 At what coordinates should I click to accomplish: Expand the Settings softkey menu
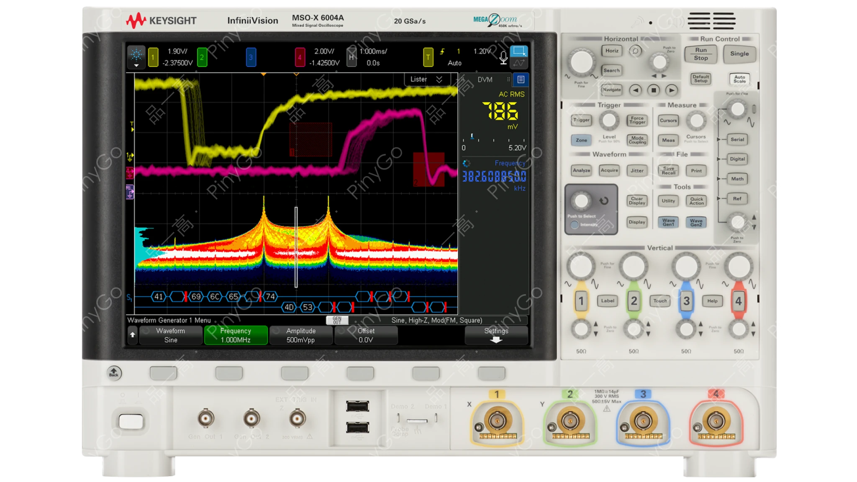click(x=496, y=335)
